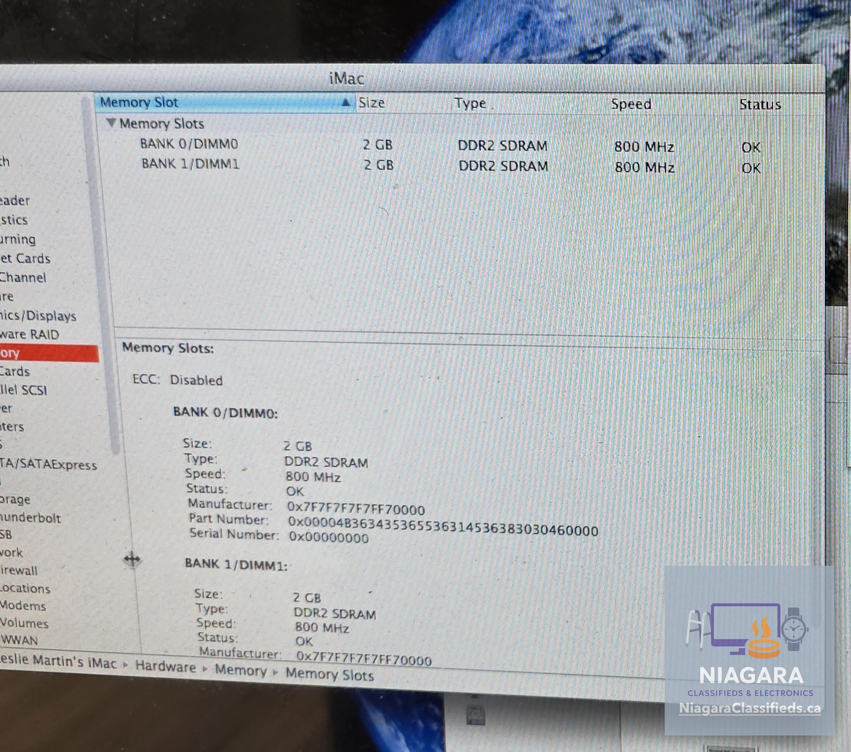Screen dimensions: 851x752
Task: Click the BANK 0/DIMM0 Manufacturer value
Action: point(356,509)
